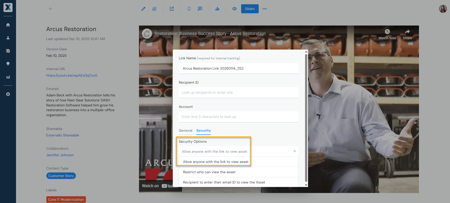Select Restrict who can view the asset
The image size is (450, 203).
click(238, 172)
